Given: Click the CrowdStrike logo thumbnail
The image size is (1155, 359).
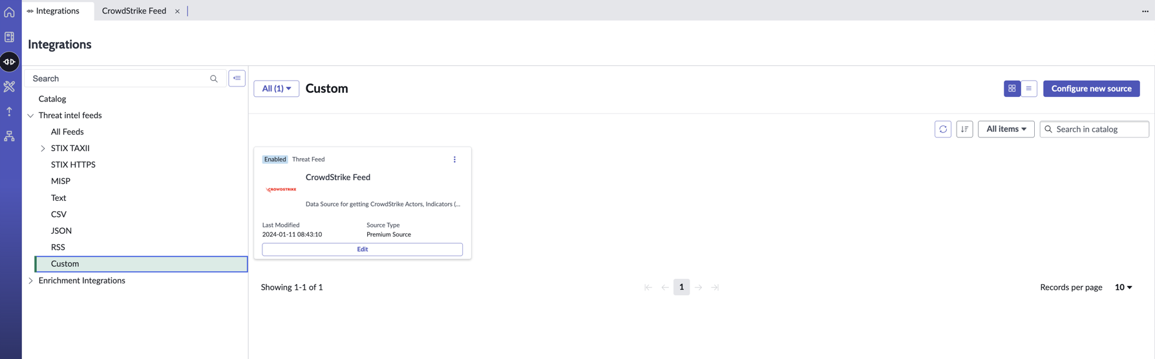Looking at the screenshot, I should 281,190.
